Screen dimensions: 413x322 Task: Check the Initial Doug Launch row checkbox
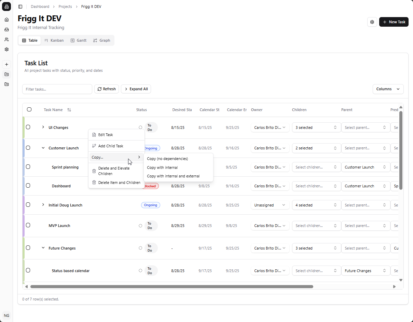coord(28,204)
